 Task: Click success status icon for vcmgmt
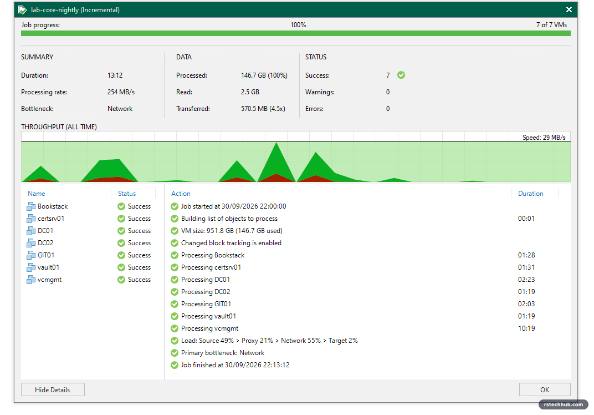coord(121,280)
